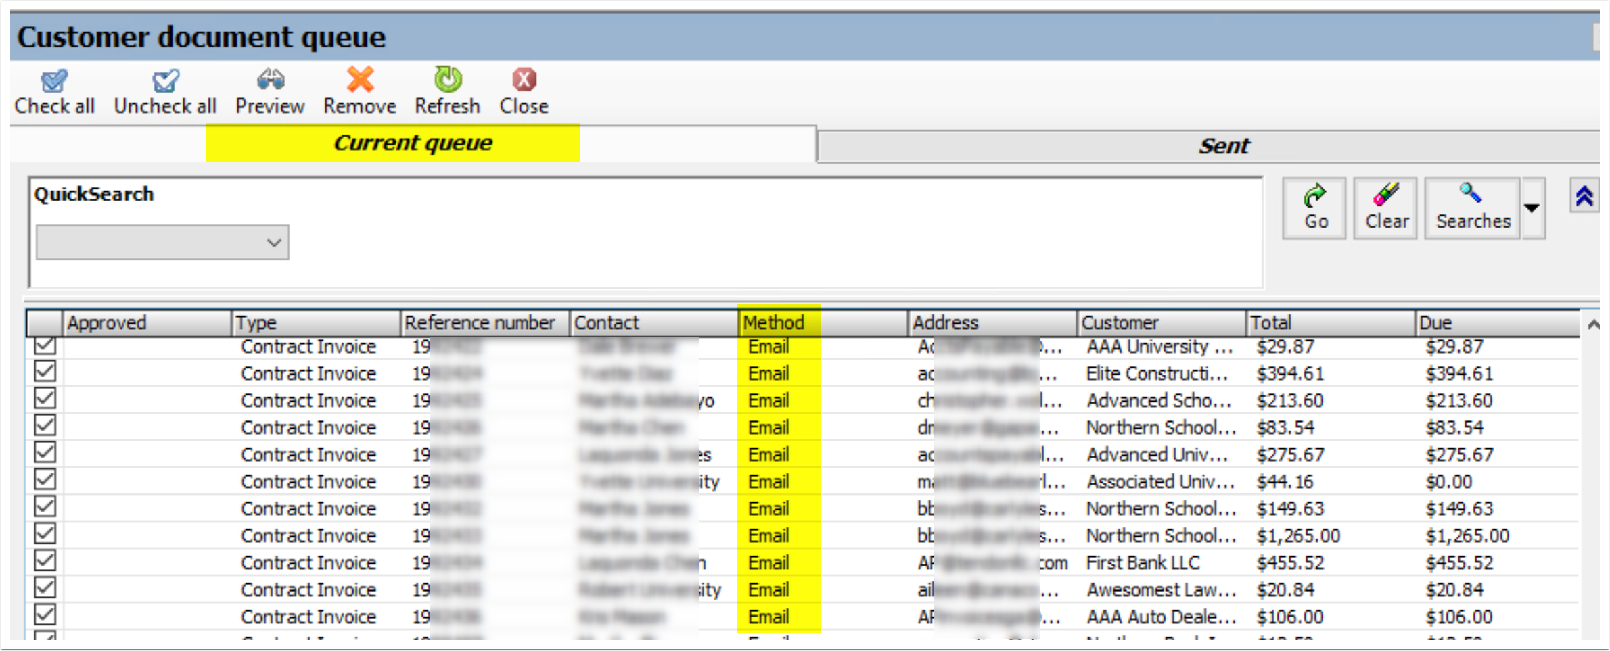
Task: Select the Current queue tab
Action: pyautogui.click(x=413, y=143)
